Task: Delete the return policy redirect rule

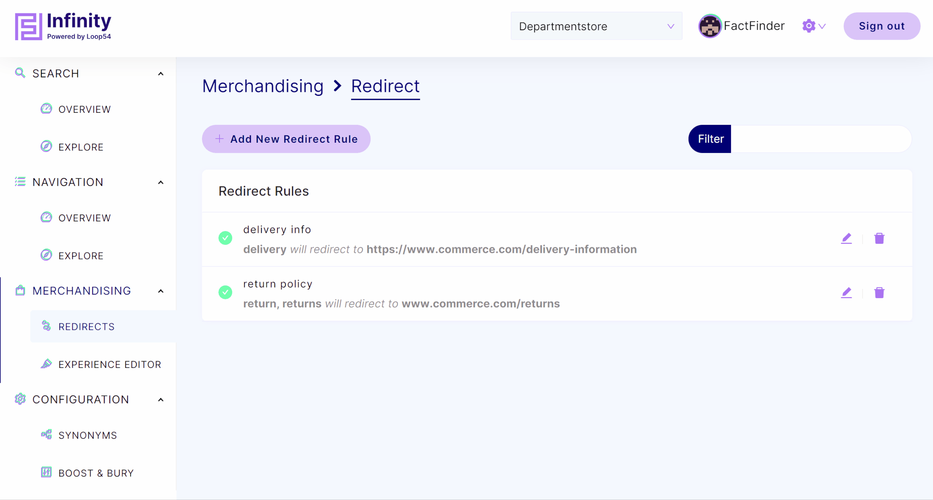Action: click(x=879, y=293)
